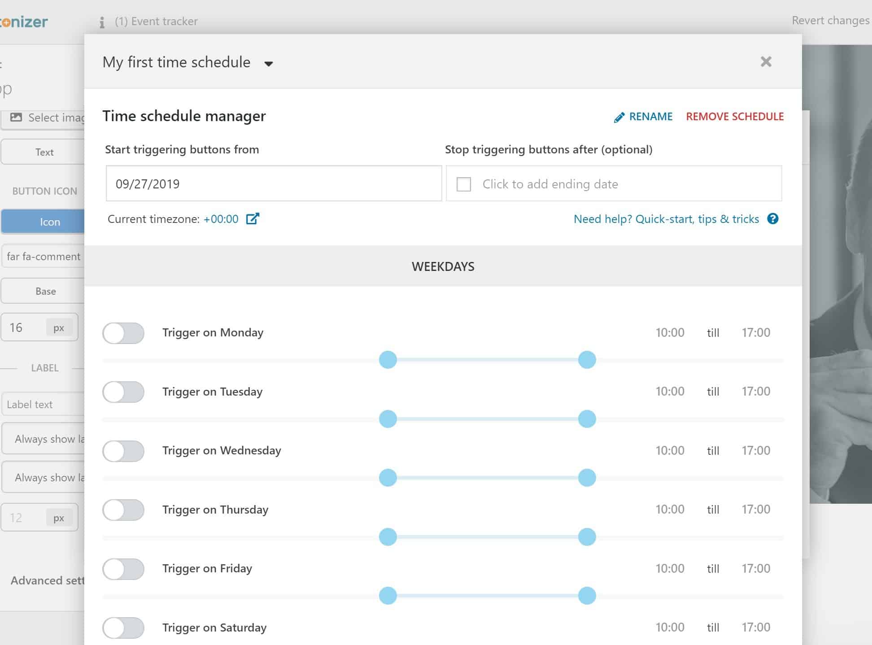Enable Trigger on Tuesday switch
This screenshot has width=872, height=645.
[123, 392]
